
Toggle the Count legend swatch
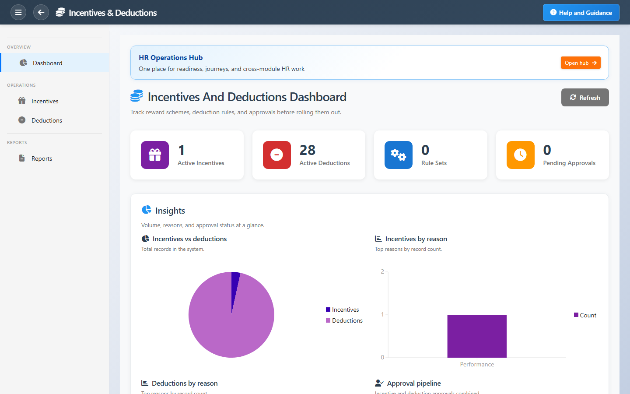point(576,315)
